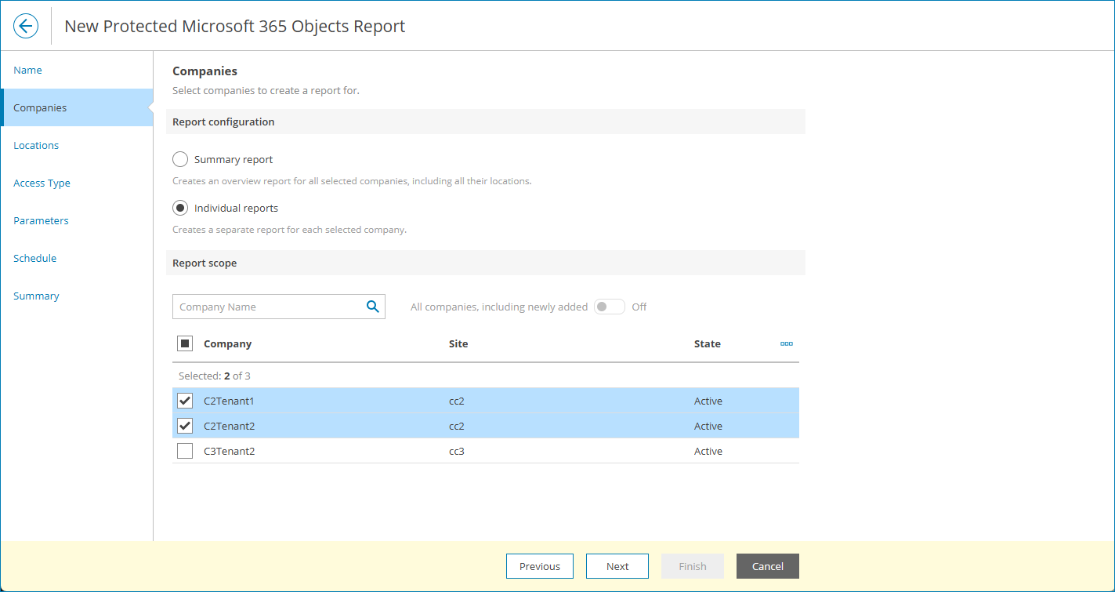This screenshot has width=1115, height=592.
Task: Switch to the Access Type step
Action: coord(42,183)
